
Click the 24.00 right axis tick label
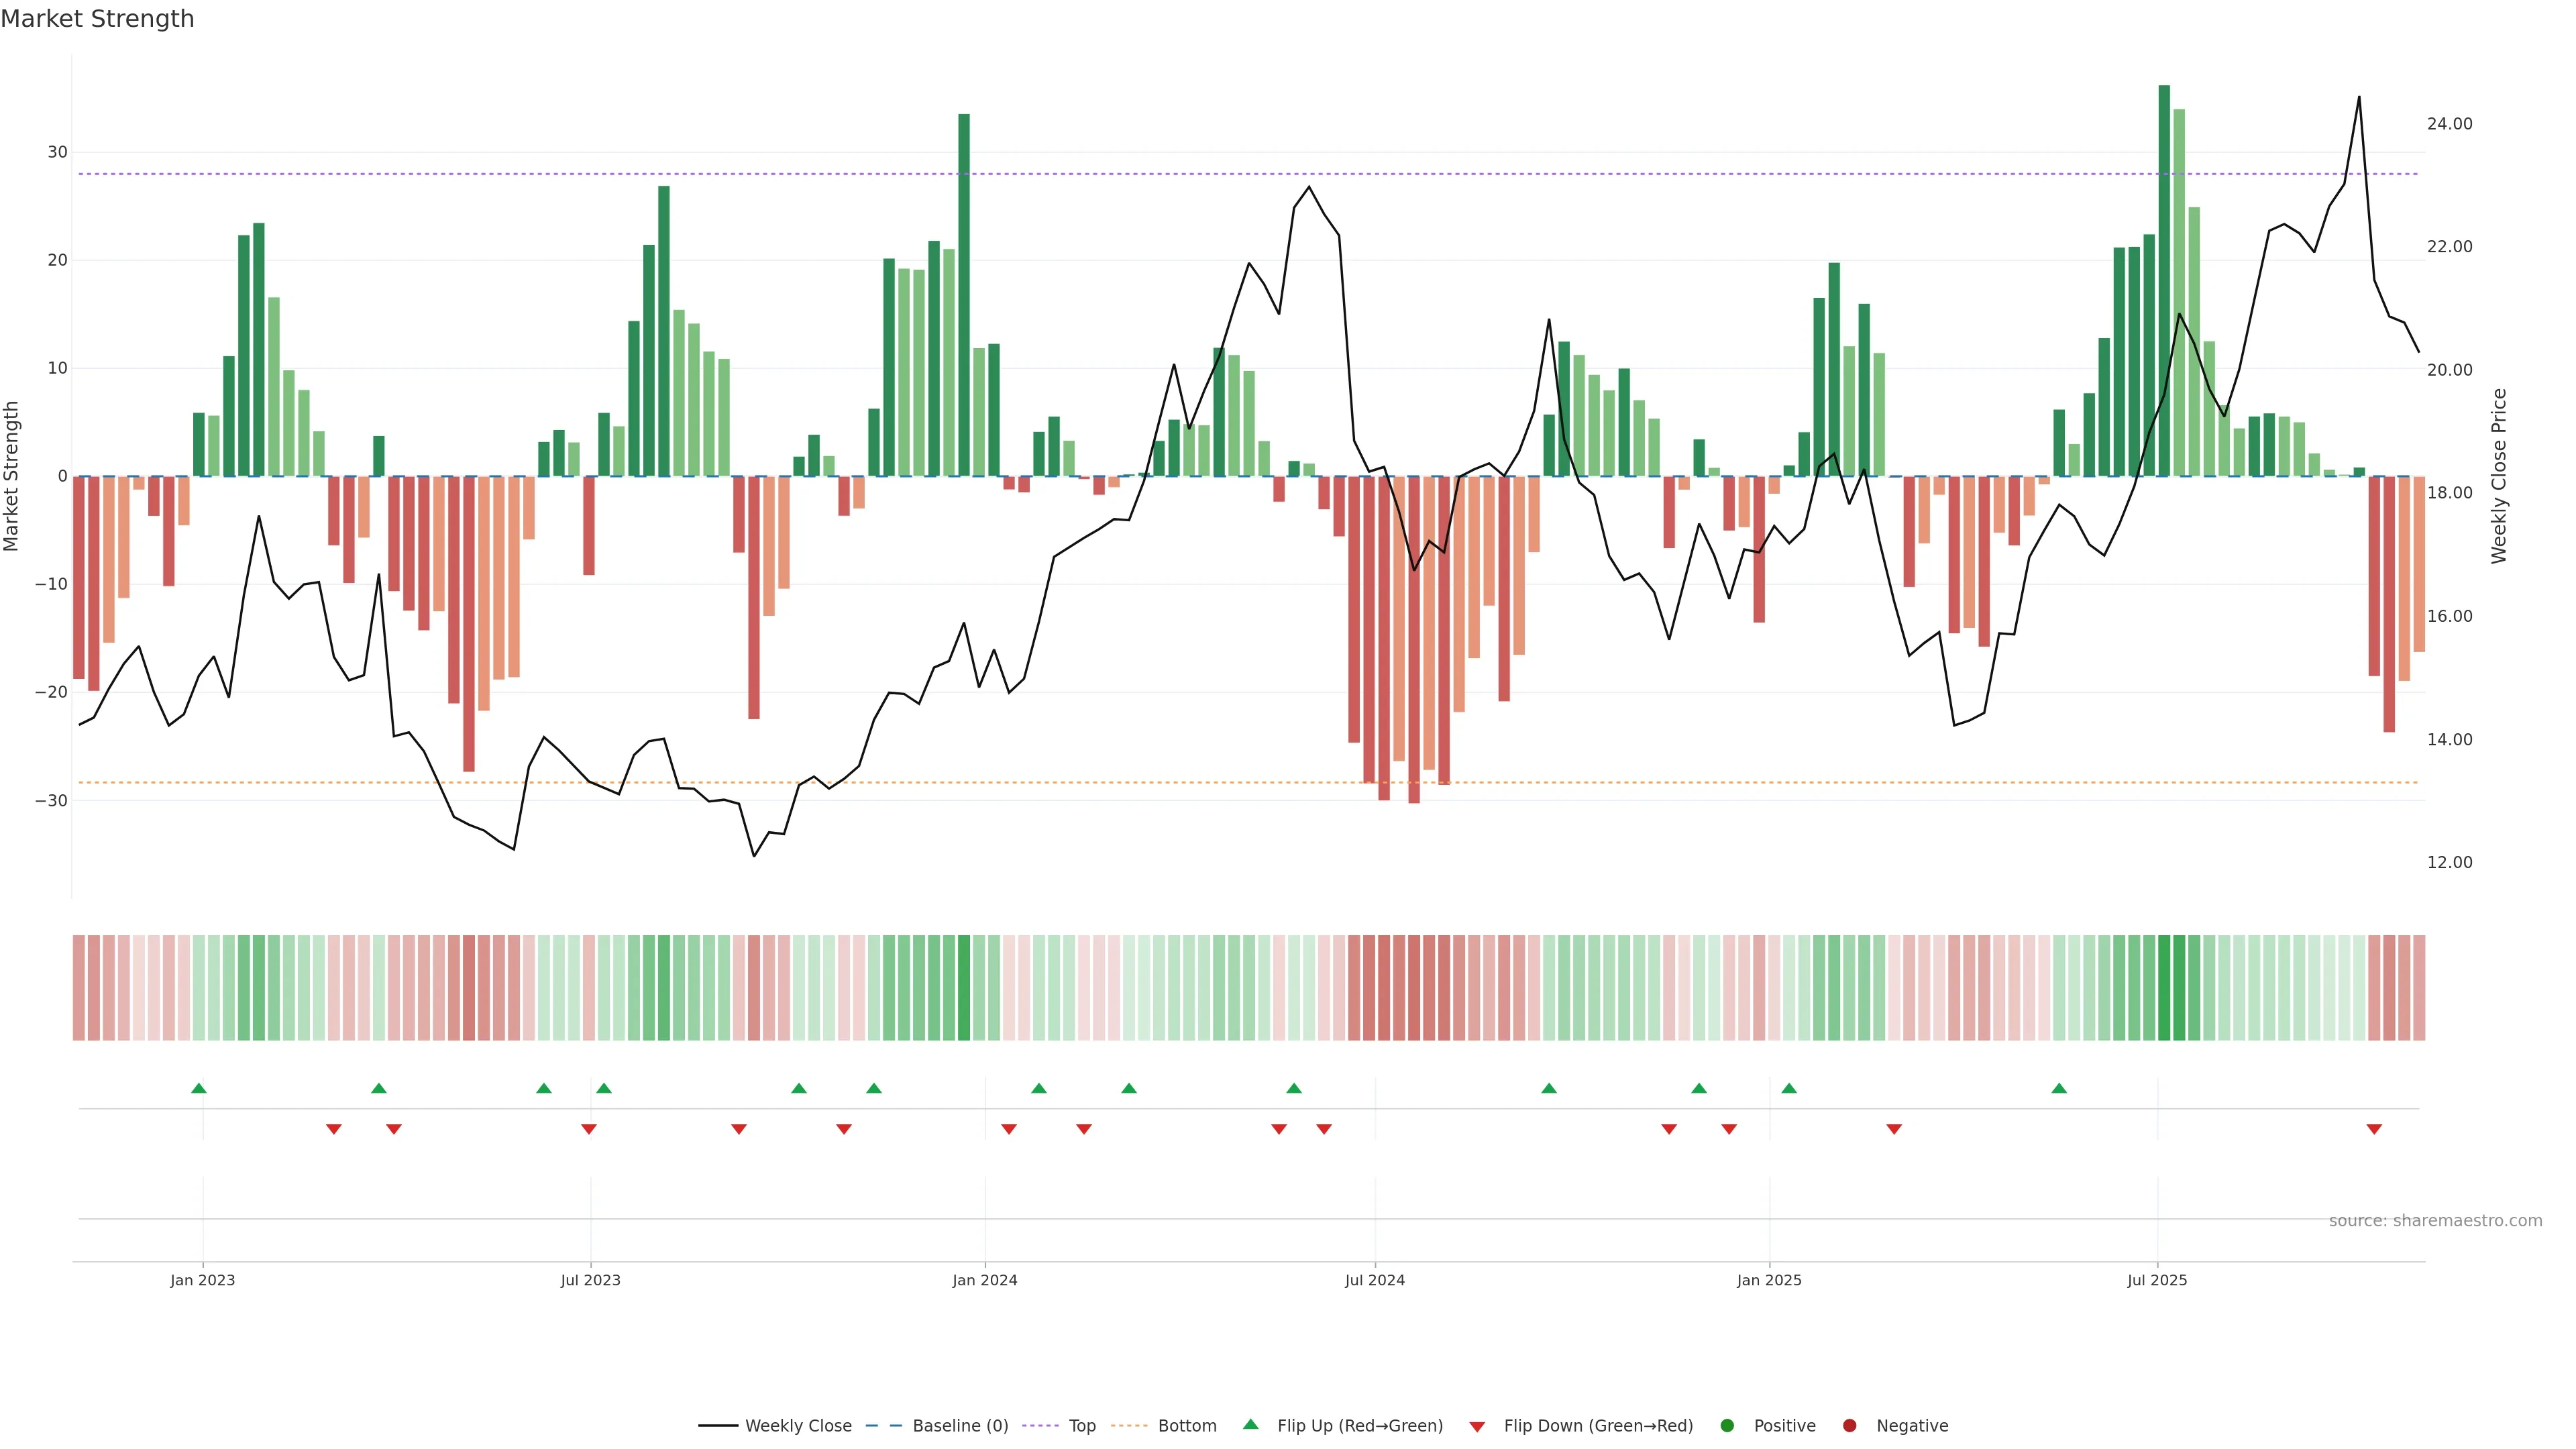(x=2449, y=124)
